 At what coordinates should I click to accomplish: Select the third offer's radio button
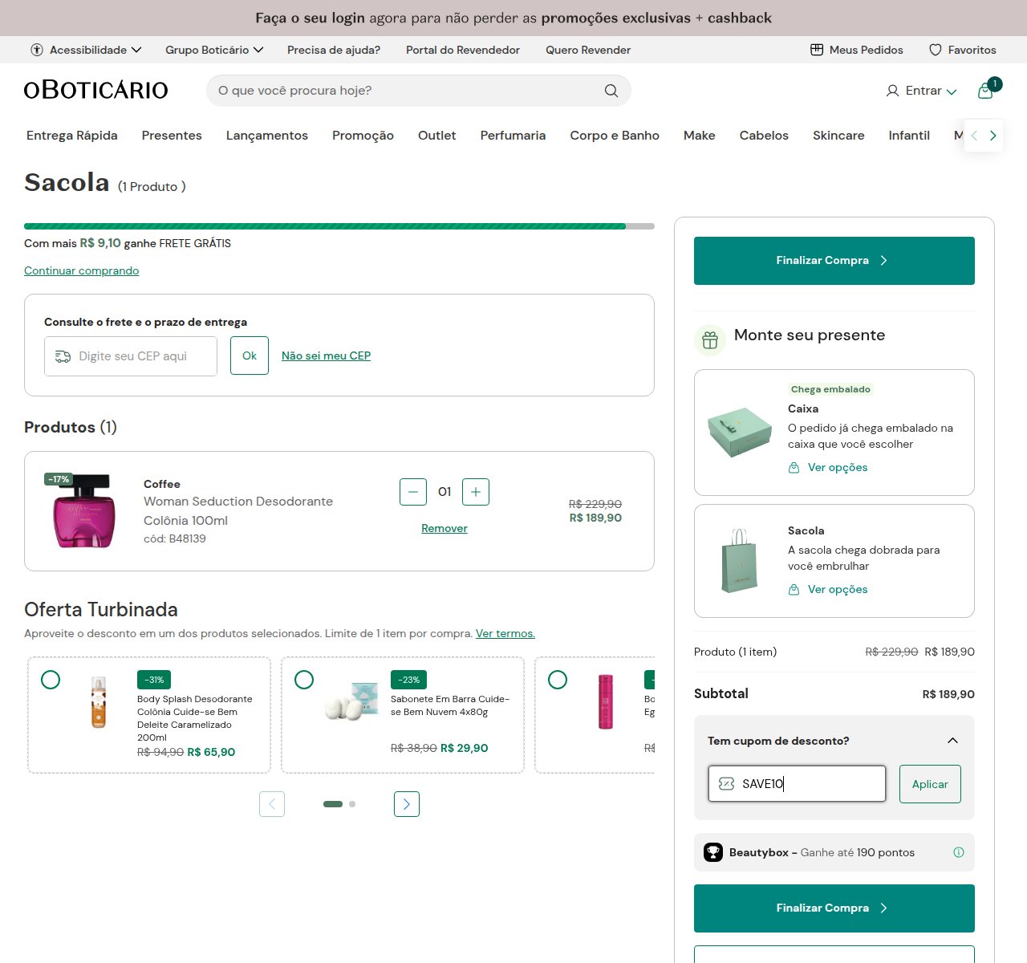[558, 680]
